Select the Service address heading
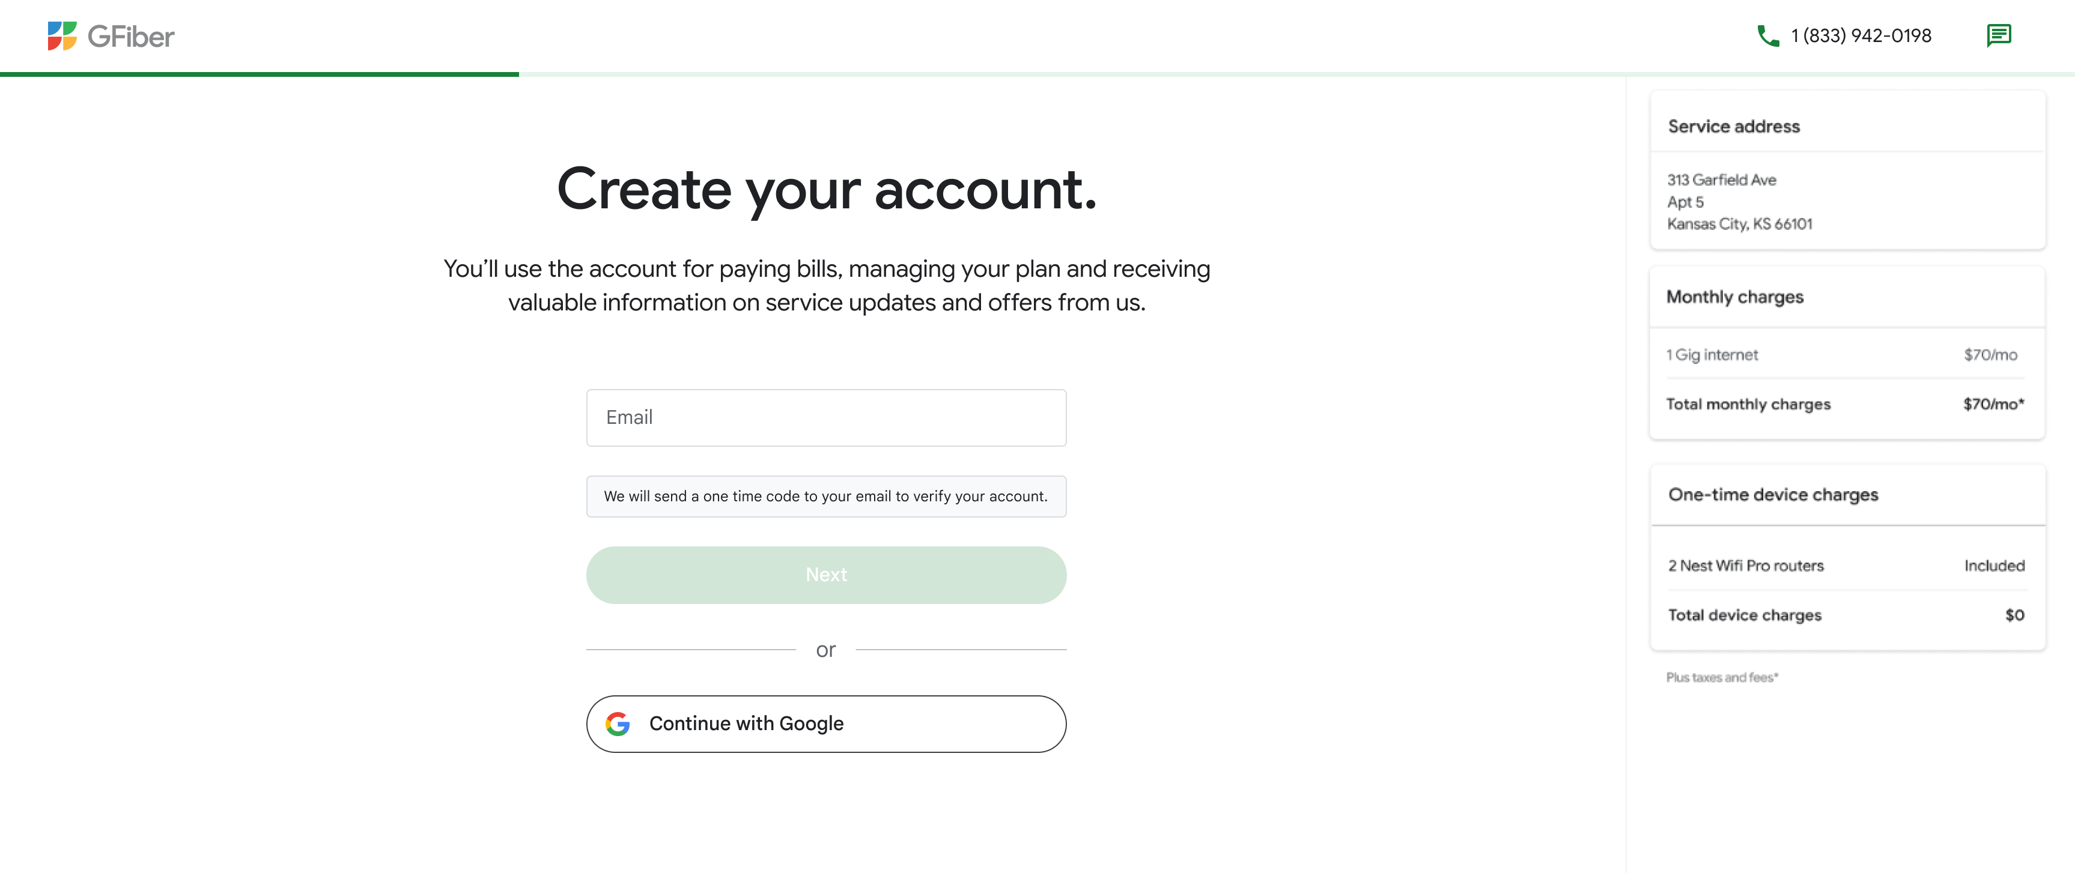2075x873 pixels. [x=1733, y=127]
